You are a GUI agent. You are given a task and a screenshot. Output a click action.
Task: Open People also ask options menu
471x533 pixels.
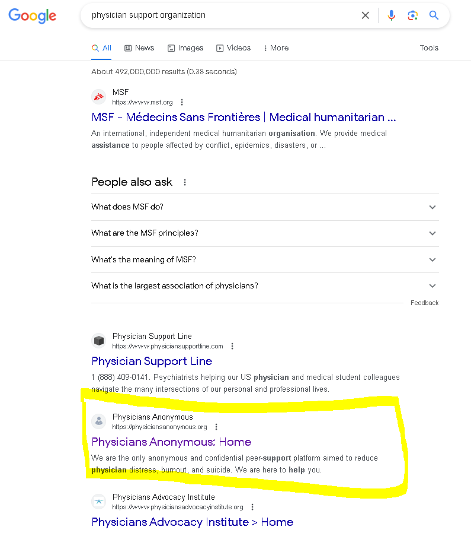[x=185, y=182]
